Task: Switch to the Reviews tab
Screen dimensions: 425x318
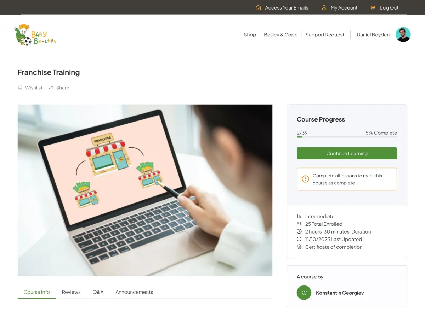Action: click(71, 292)
